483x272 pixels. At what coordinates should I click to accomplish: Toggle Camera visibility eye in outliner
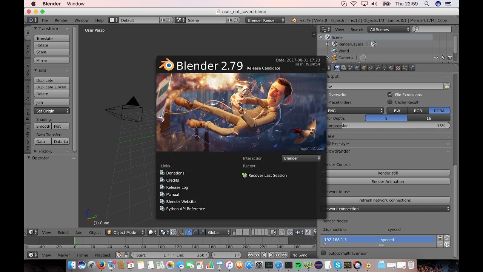(x=436, y=57)
